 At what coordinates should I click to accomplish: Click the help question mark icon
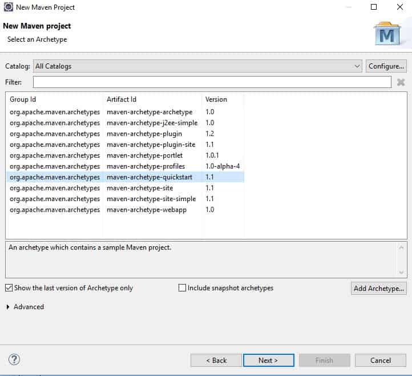pyautogui.click(x=14, y=359)
